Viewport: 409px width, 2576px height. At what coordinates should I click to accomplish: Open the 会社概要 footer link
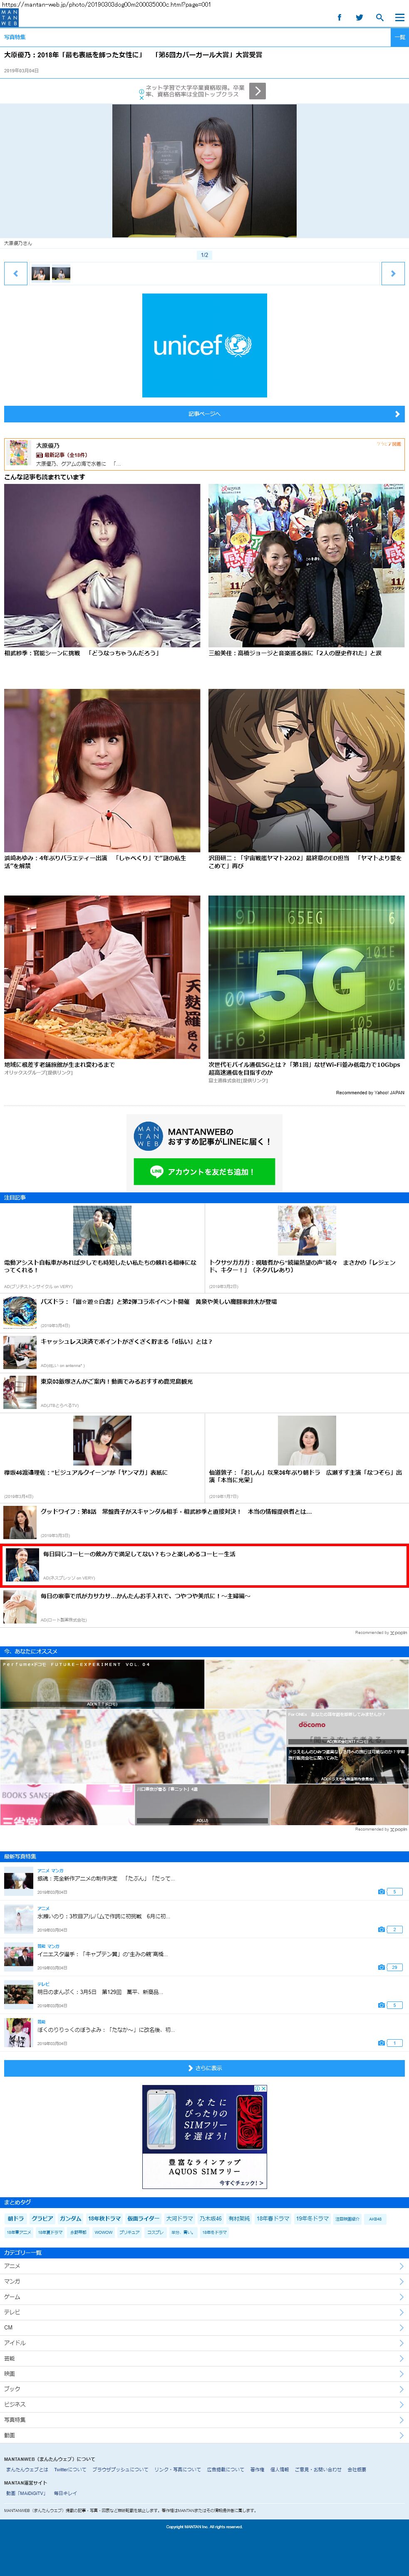(357, 2470)
